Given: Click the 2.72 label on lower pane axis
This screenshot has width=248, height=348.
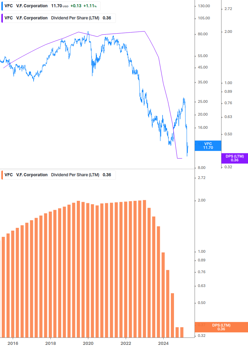Looking at the screenshot, I should click(x=202, y=178).
